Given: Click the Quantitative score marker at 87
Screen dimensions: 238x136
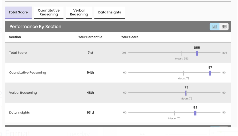Looking at the screenshot, I should click(210, 73).
